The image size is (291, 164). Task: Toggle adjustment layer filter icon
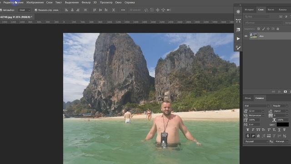pos(286,16)
